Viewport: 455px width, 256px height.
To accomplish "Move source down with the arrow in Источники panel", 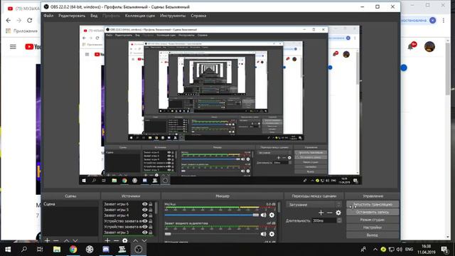I will [144, 240].
